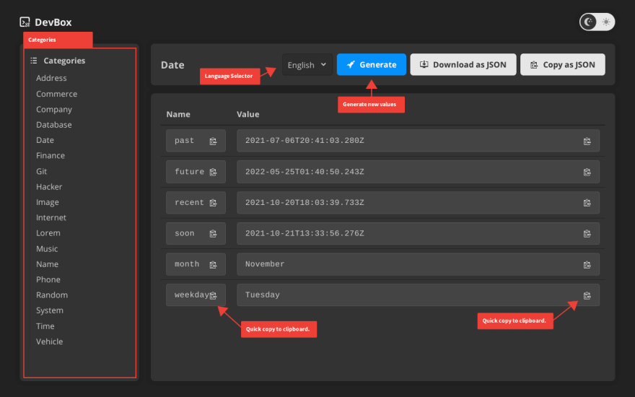The width and height of the screenshot is (635, 397).
Task: Go to the Phone category
Action: click(48, 279)
